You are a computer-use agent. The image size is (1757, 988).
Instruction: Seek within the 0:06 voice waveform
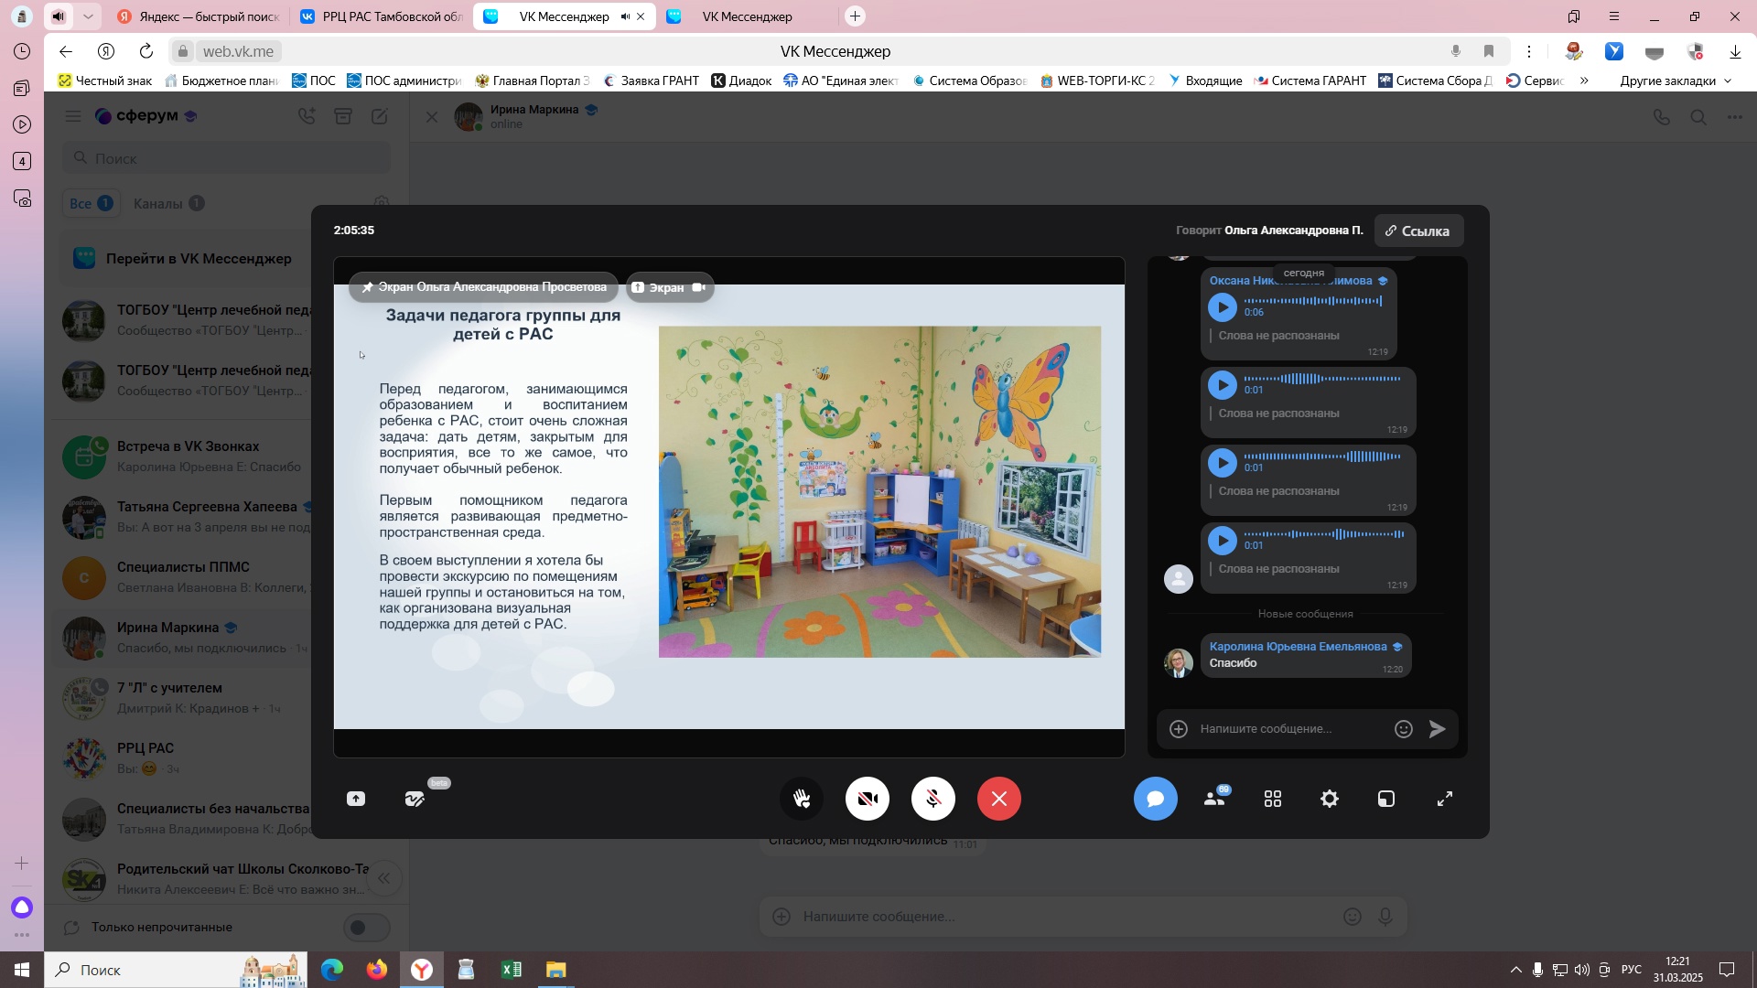1313,301
